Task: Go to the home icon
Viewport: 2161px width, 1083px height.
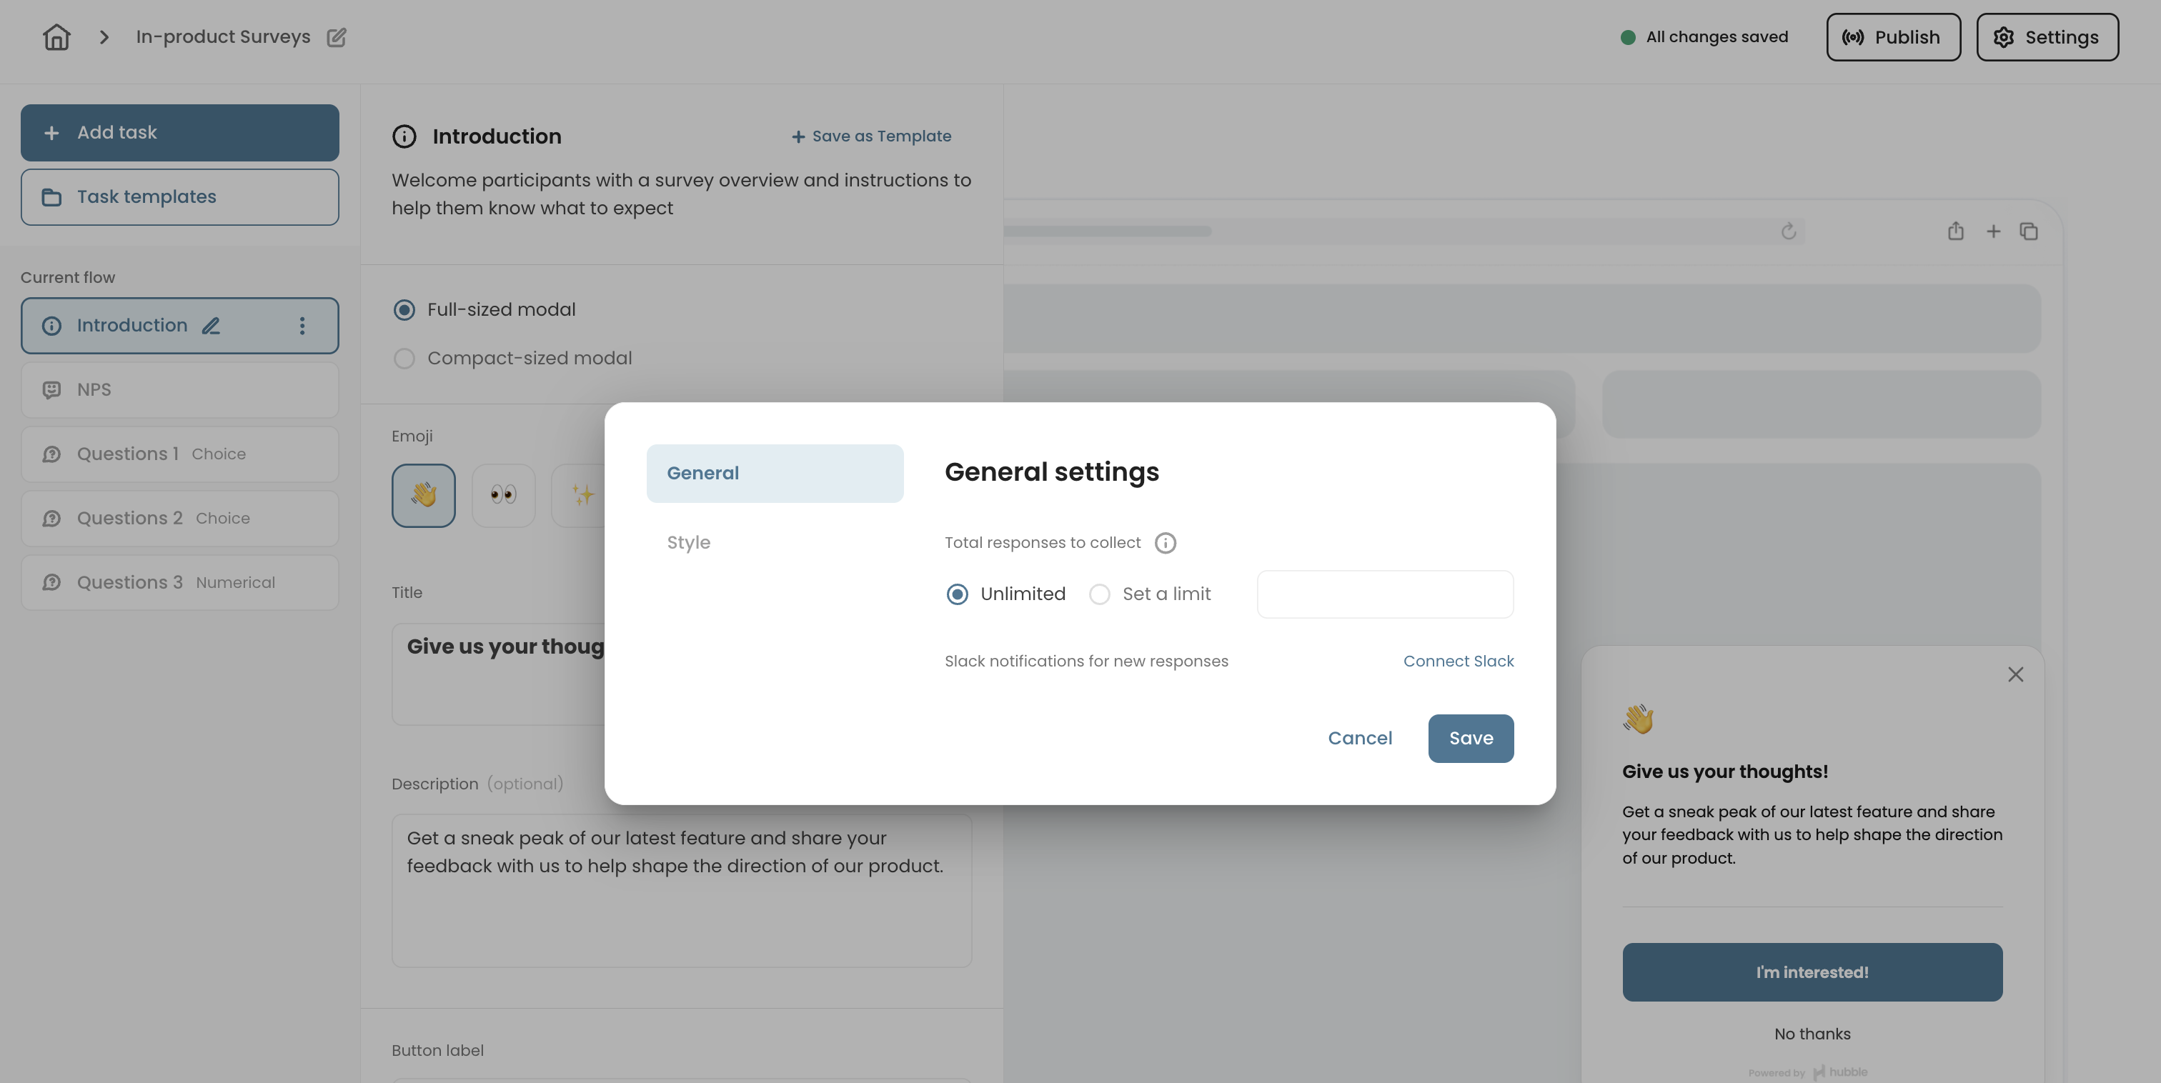Action: tap(56, 37)
